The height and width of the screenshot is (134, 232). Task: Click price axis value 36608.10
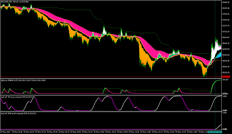(226, 43)
